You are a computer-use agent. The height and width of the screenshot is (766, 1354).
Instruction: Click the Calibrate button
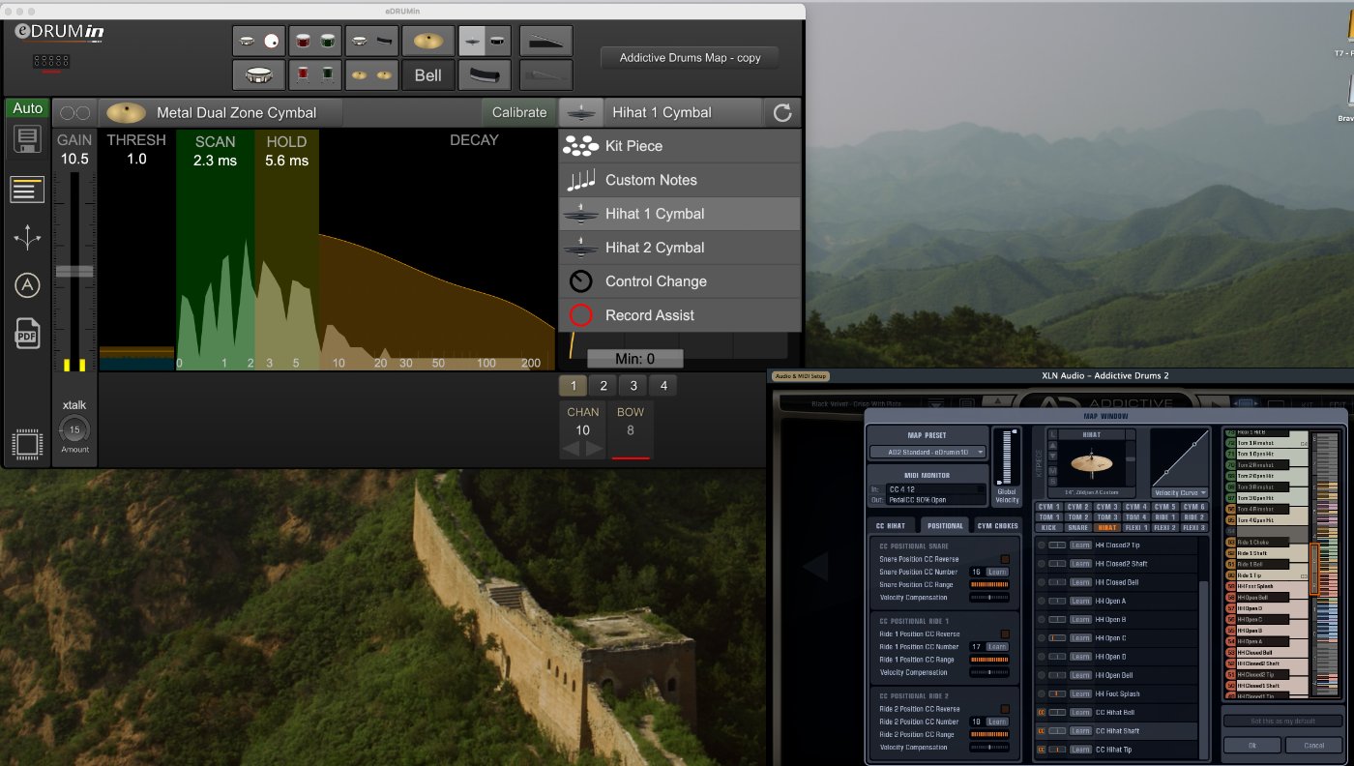(x=519, y=112)
